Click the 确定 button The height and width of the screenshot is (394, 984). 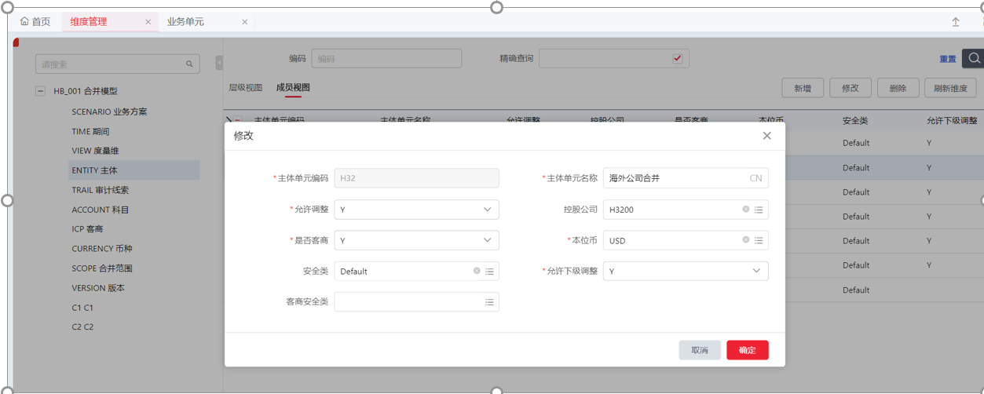click(x=747, y=350)
